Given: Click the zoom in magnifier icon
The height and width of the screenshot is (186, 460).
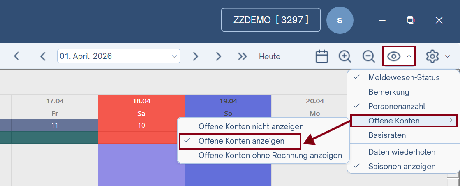Looking at the screenshot, I should pos(344,56).
